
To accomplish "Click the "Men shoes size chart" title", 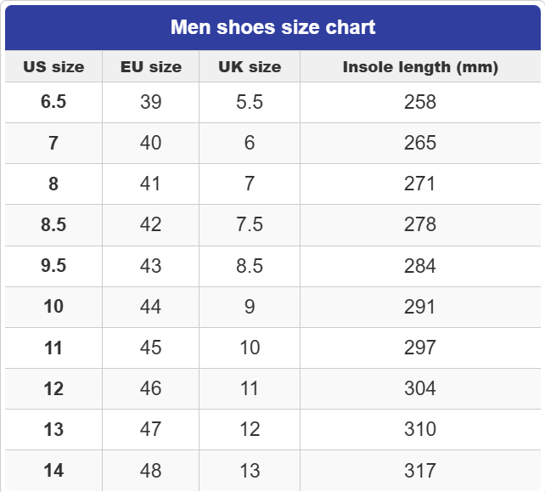I will pyautogui.click(x=272, y=27).
